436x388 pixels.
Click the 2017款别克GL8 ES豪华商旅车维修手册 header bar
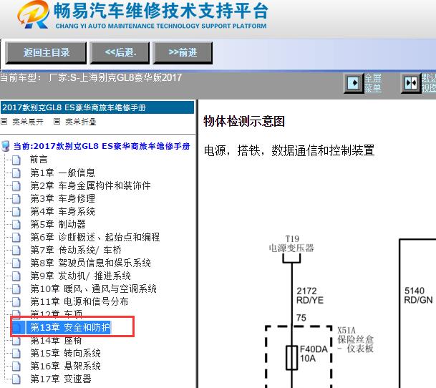97,107
